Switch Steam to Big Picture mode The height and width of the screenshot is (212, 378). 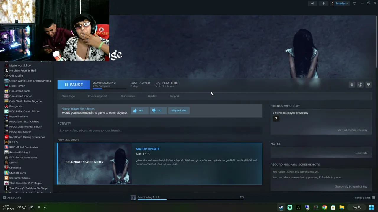tap(354, 4)
